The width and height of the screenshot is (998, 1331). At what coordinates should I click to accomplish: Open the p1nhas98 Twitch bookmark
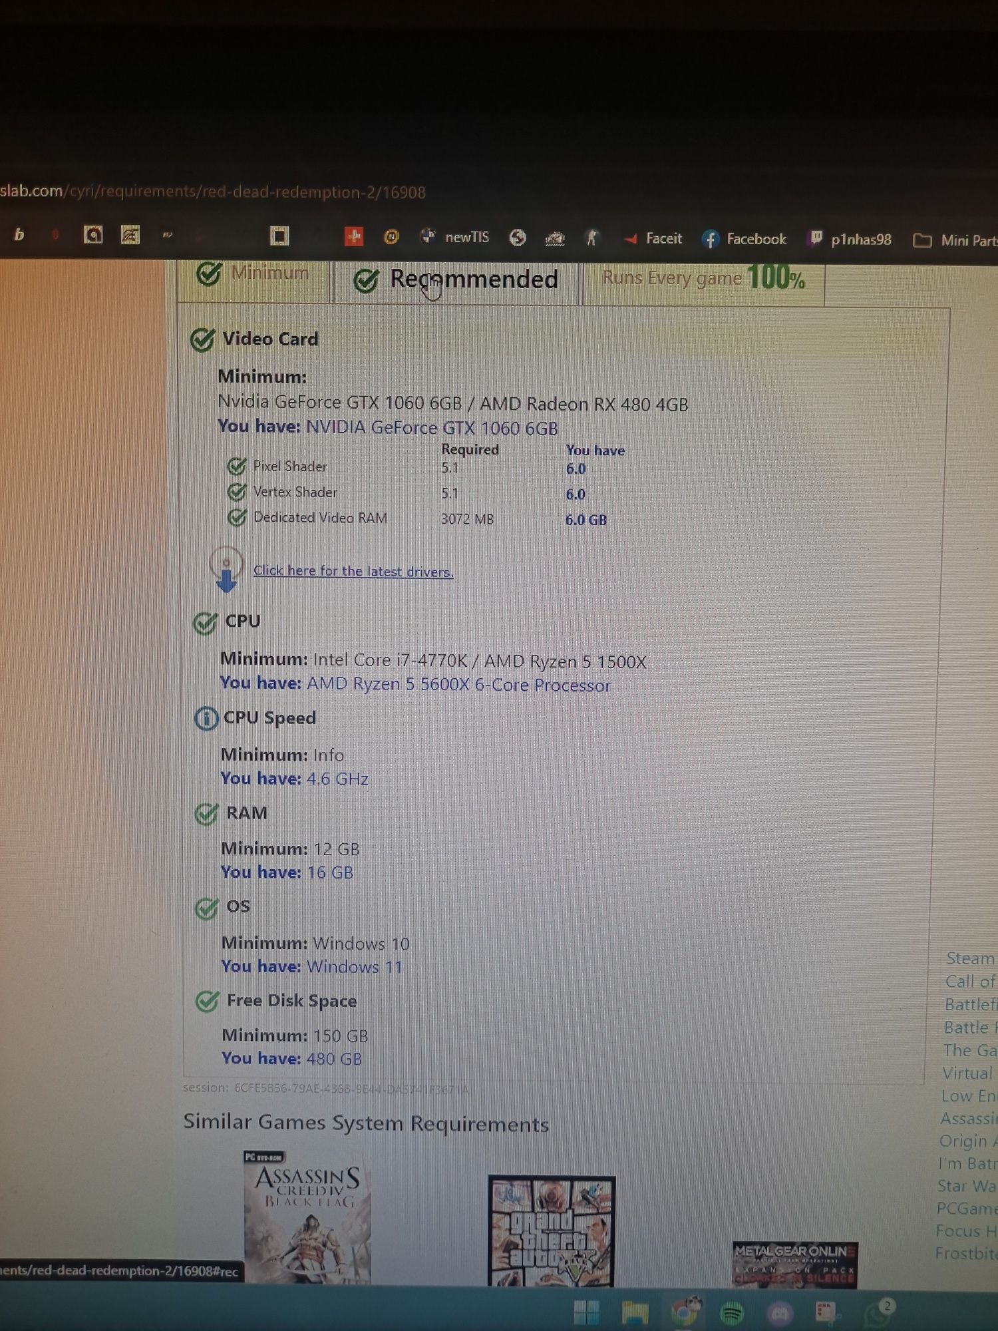(x=849, y=240)
